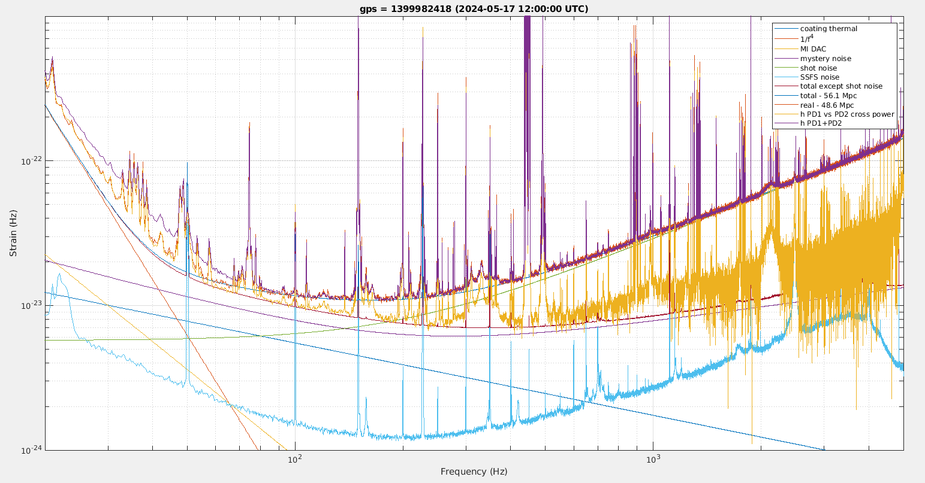
Task: Click the 'coating thermal' legend entry
Action: [828, 29]
